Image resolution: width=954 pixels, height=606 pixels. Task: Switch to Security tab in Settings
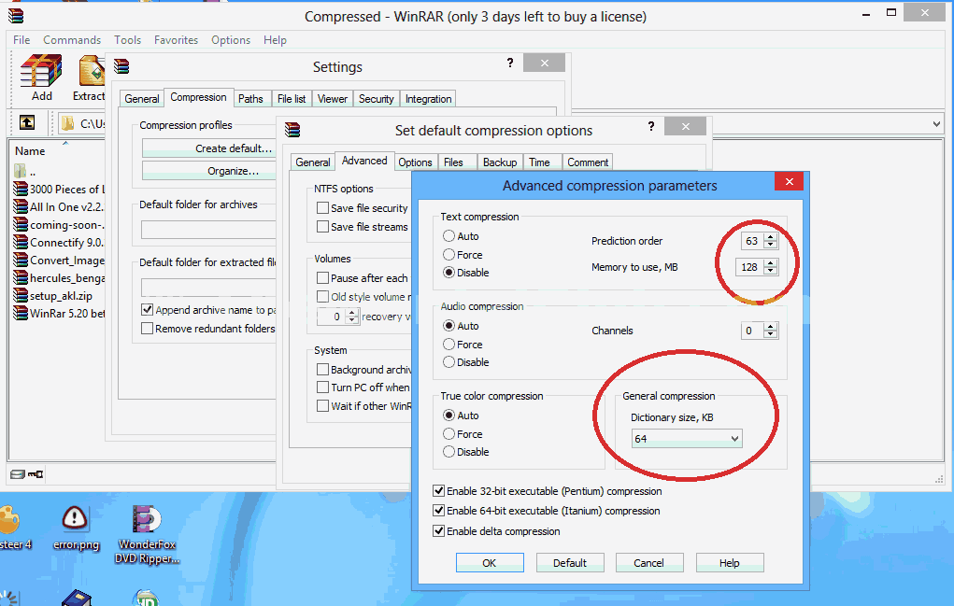tap(376, 98)
